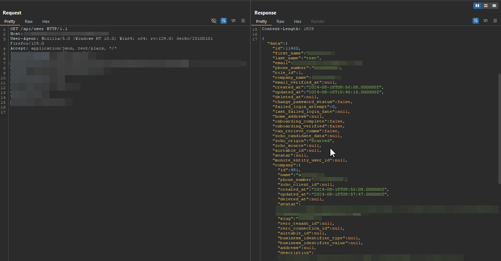Screen dimensions: 501x261
Task: Open the Pretty tab in Response panel
Action: 261,22
